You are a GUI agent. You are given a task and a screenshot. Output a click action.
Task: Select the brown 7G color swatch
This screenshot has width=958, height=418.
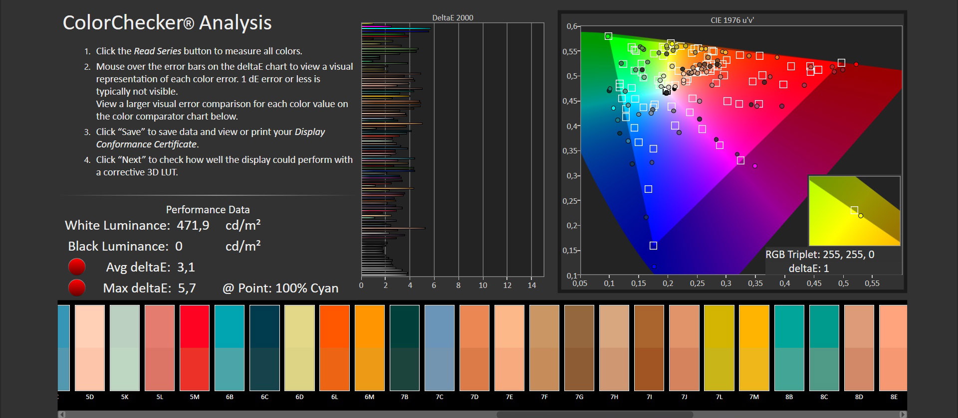point(579,348)
